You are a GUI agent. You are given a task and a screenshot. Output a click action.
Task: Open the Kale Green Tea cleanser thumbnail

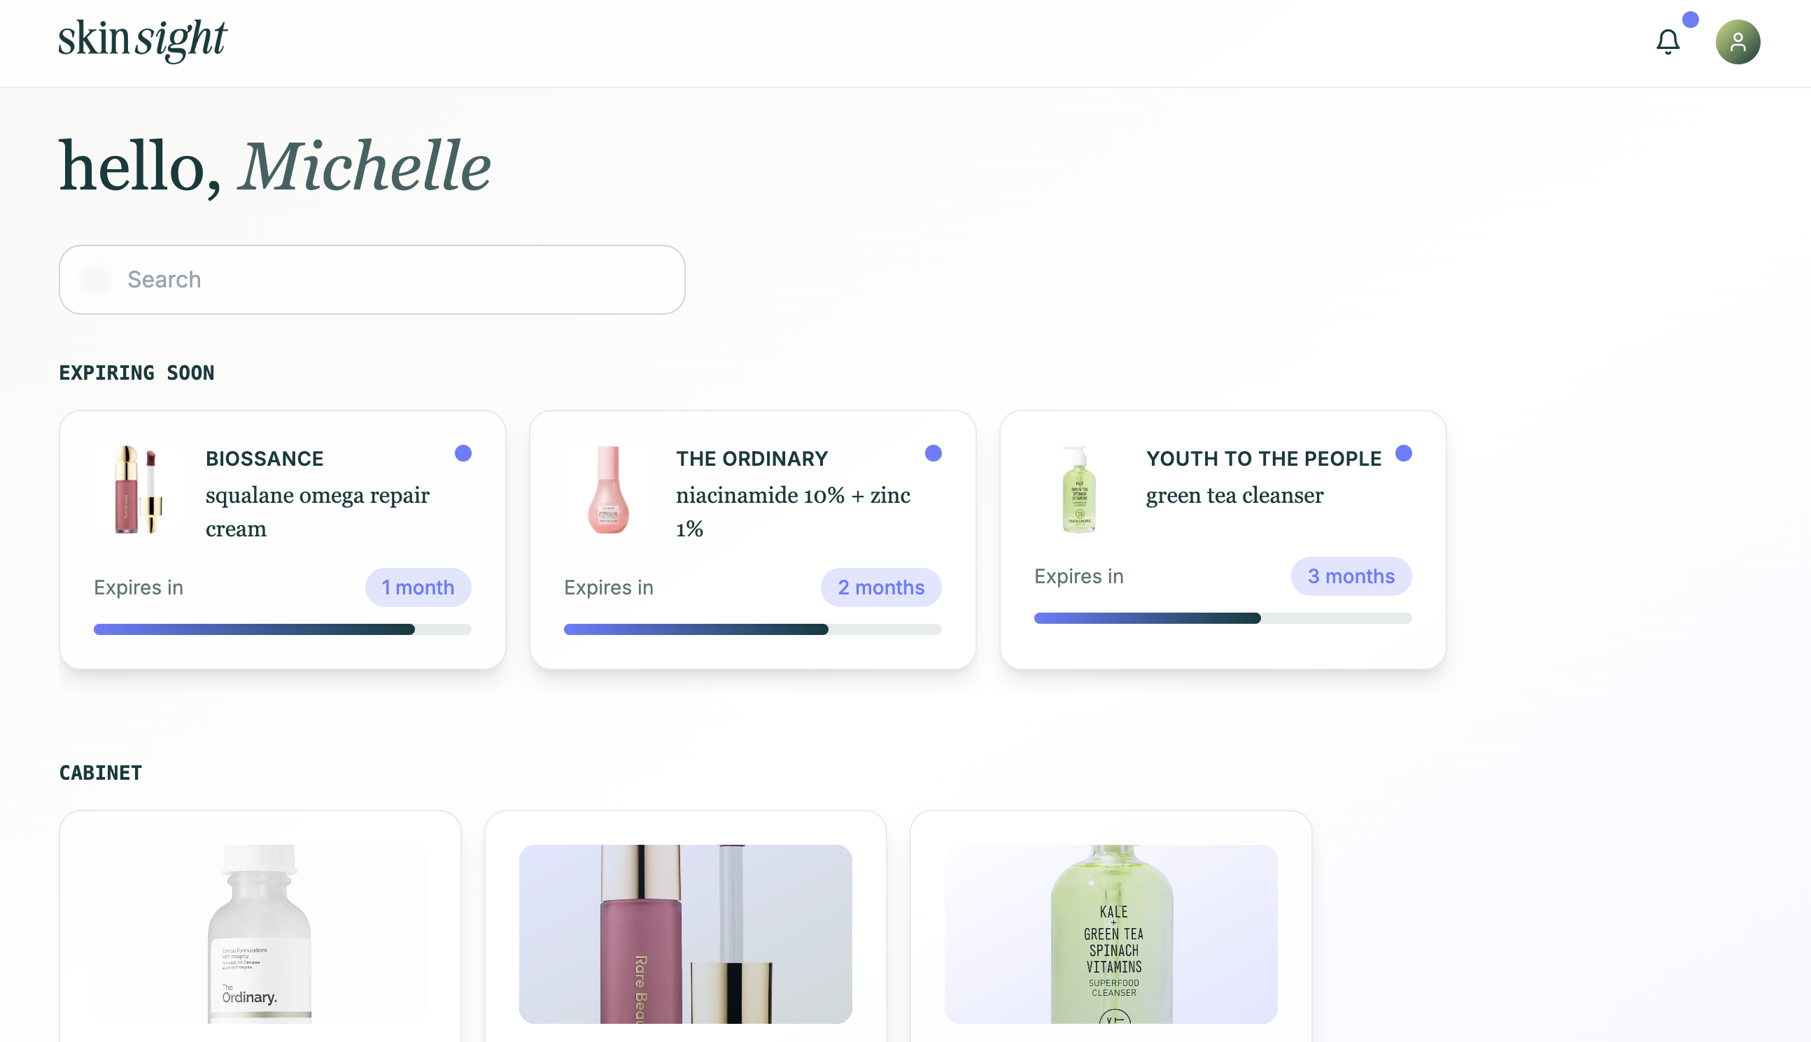1111,933
